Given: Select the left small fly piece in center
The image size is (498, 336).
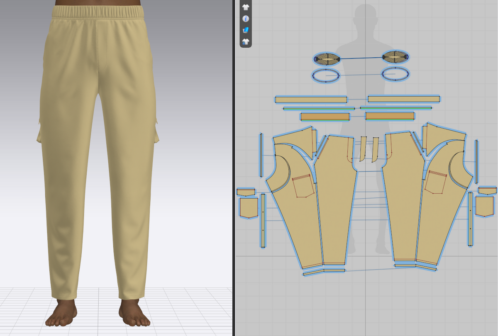Looking at the screenshot, I should pyautogui.click(x=363, y=149).
